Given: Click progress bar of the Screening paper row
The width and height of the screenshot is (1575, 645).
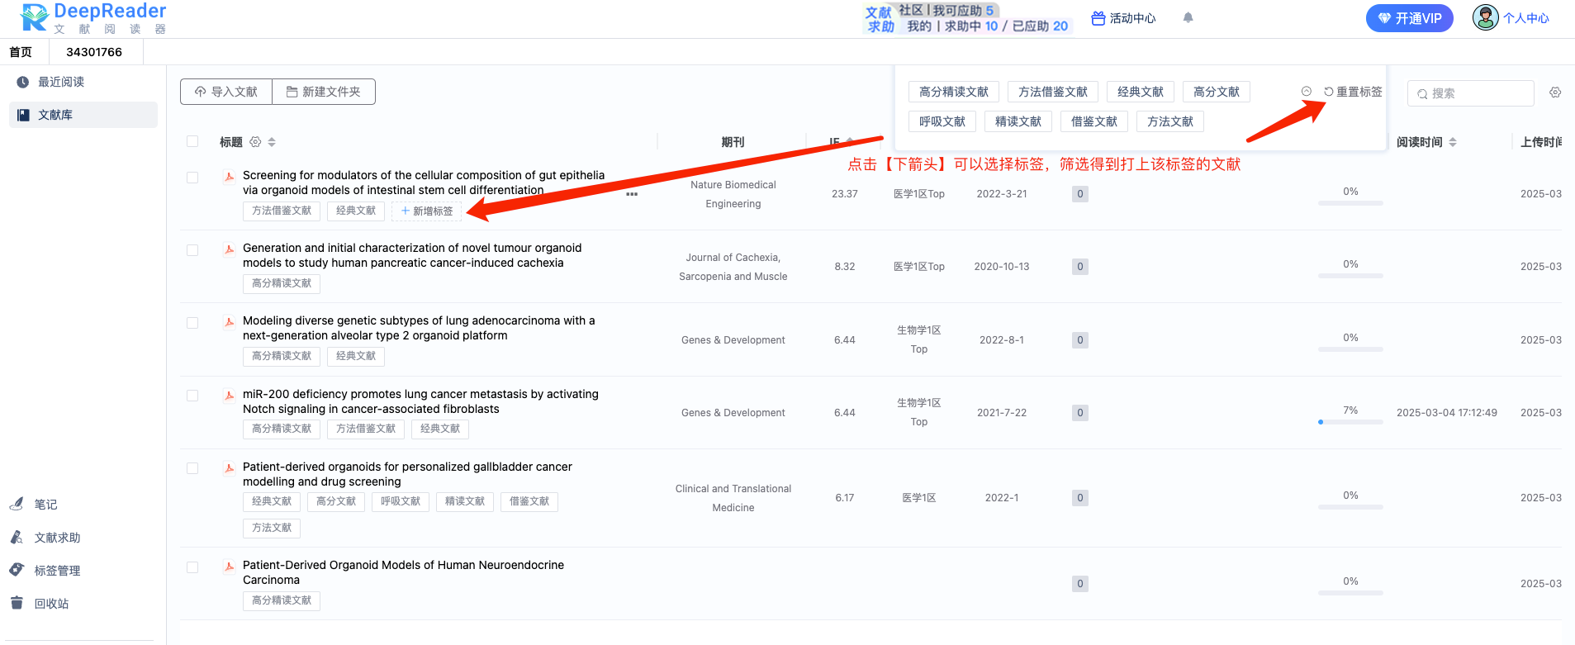Looking at the screenshot, I should point(1350,203).
